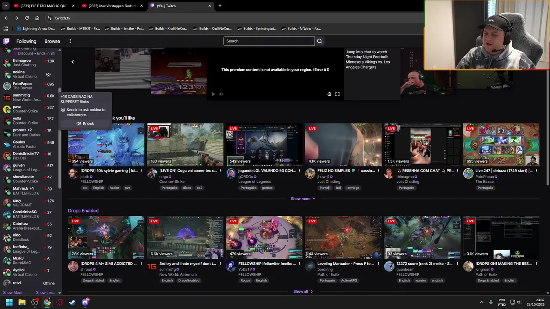This screenshot has height=309, width=550.
Task: Click browser back arrow
Action: tap(6, 18)
